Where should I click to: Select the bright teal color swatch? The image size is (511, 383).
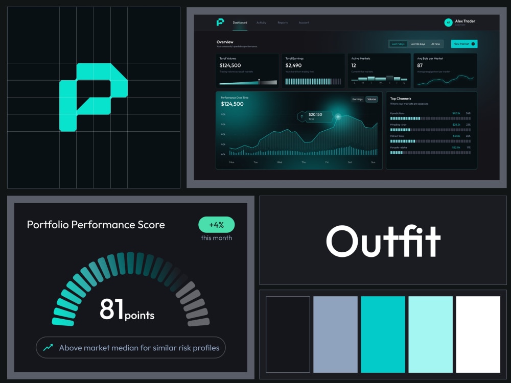tap(383, 334)
